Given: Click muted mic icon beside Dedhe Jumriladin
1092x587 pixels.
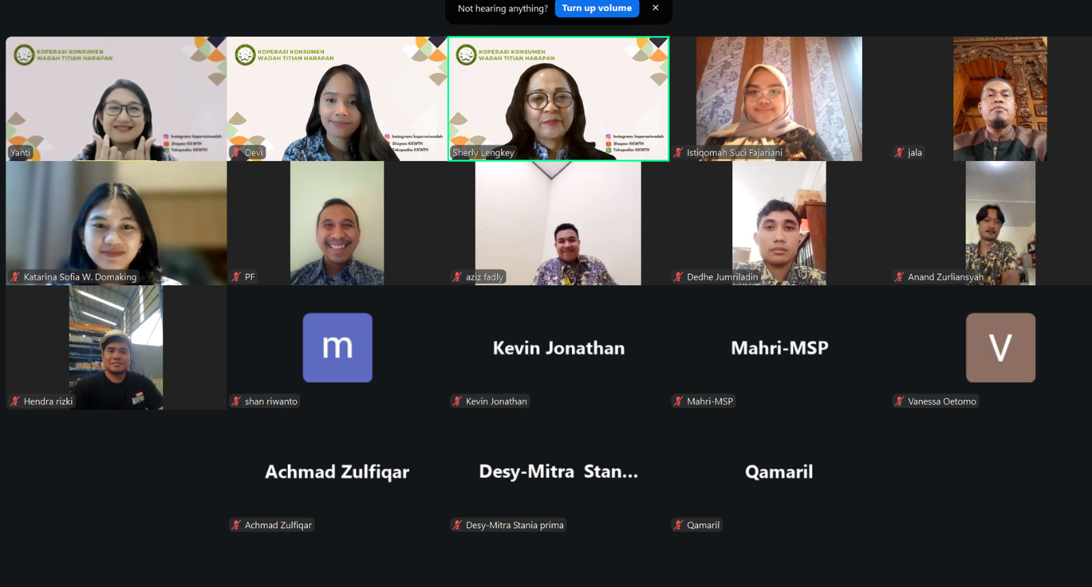Looking at the screenshot, I should point(678,277).
